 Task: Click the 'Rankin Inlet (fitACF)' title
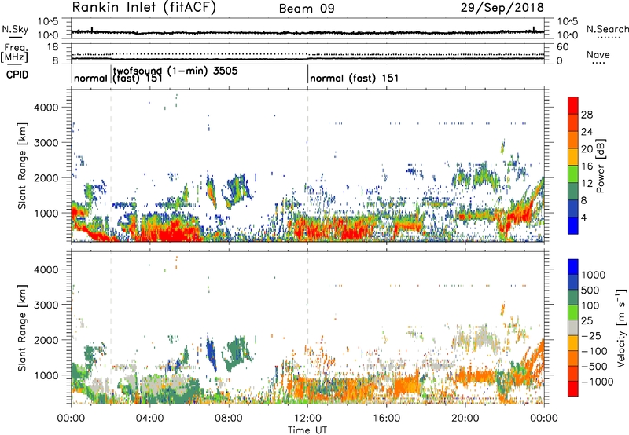pos(144,8)
